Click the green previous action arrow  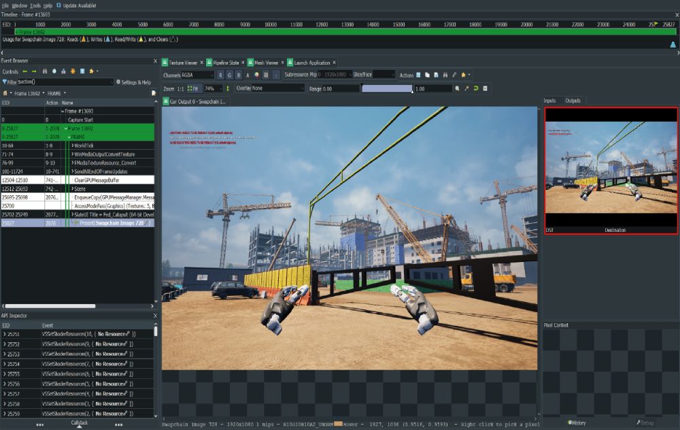(25, 71)
